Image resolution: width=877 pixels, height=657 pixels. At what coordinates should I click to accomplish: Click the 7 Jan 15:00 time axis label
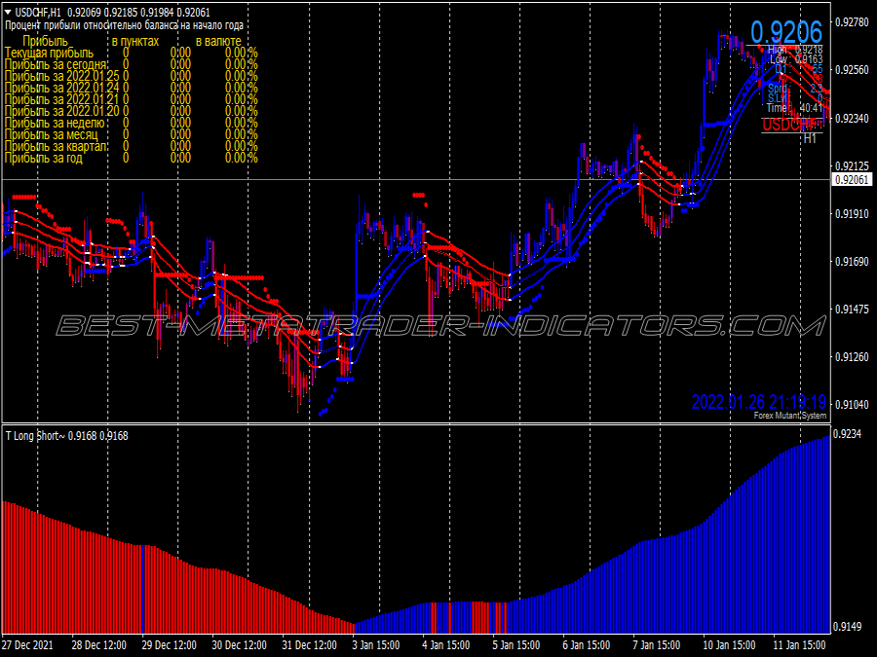pyautogui.click(x=656, y=644)
